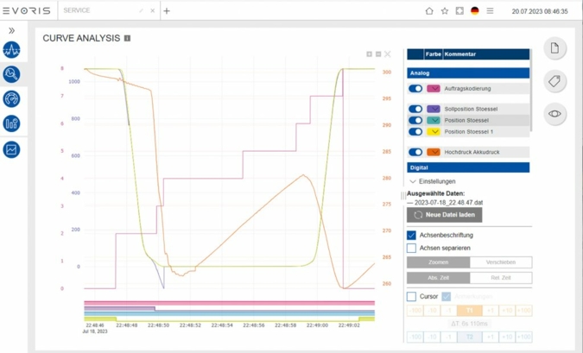Open the gauge dashboard sidebar icon
This screenshot has width=583, height=353.
[x=11, y=99]
